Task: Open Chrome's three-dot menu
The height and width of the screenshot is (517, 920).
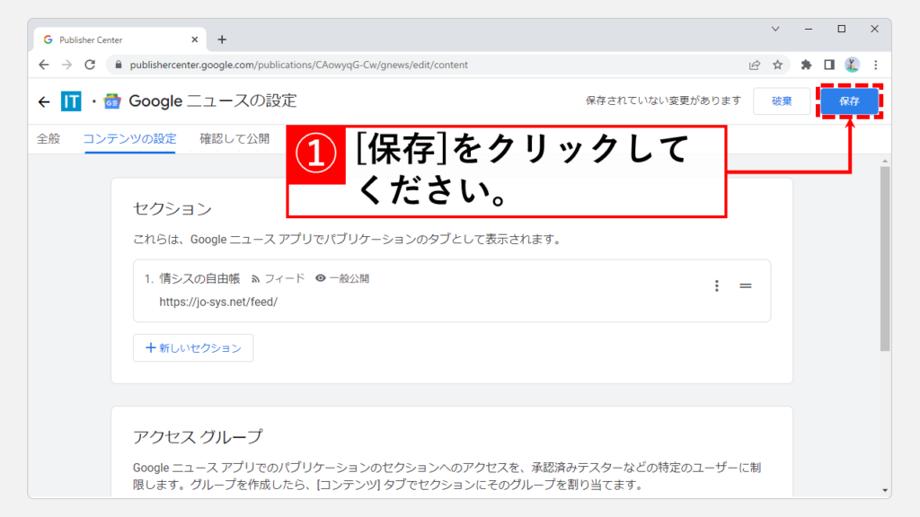Action: click(875, 65)
